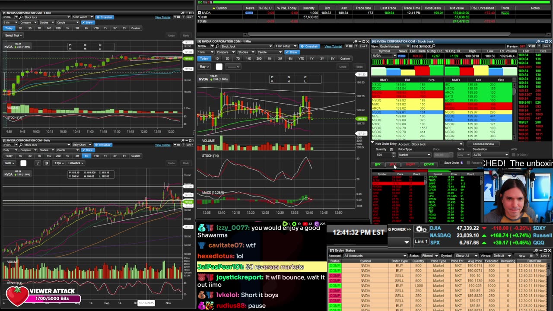The height and width of the screenshot is (311, 553).
Task: Expand Compare dropdown in 1 Min chart
Action: [x=226, y=52]
